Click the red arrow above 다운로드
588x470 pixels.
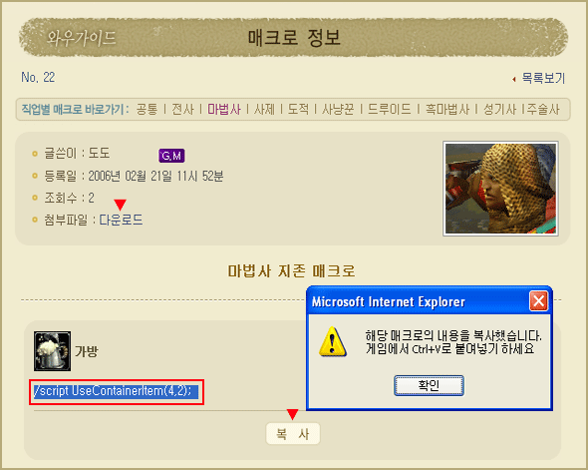tap(120, 205)
